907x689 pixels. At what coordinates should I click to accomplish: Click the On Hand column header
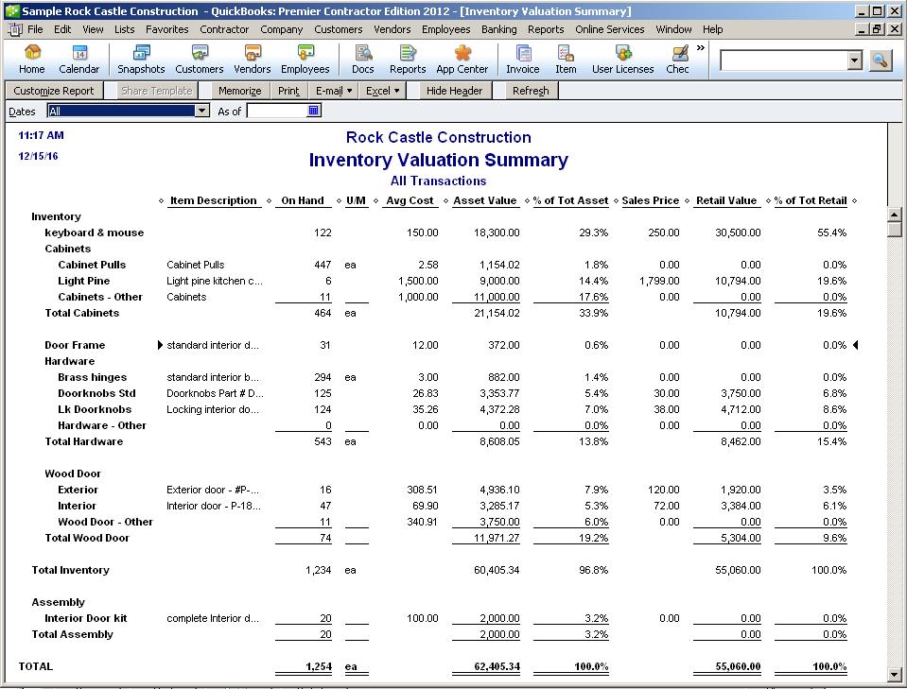click(x=303, y=200)
